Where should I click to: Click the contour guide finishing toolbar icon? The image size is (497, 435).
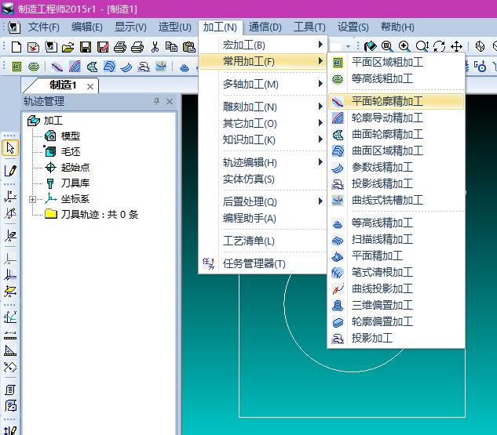pos(75,67)
